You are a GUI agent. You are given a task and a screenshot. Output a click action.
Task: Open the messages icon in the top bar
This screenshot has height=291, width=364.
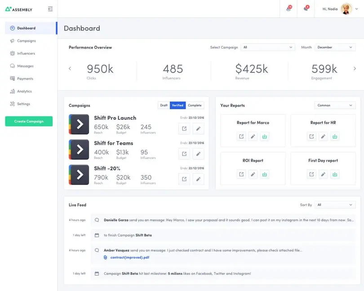[306, 9]
